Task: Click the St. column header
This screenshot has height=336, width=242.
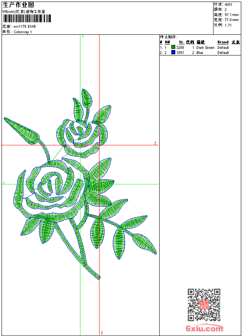Action: [181, 42]
